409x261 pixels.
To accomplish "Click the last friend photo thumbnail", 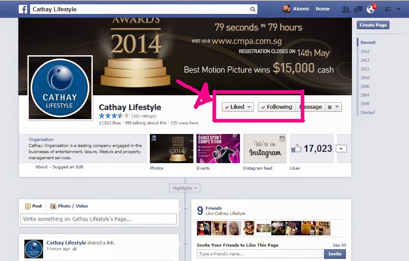I will click(323, 228).
